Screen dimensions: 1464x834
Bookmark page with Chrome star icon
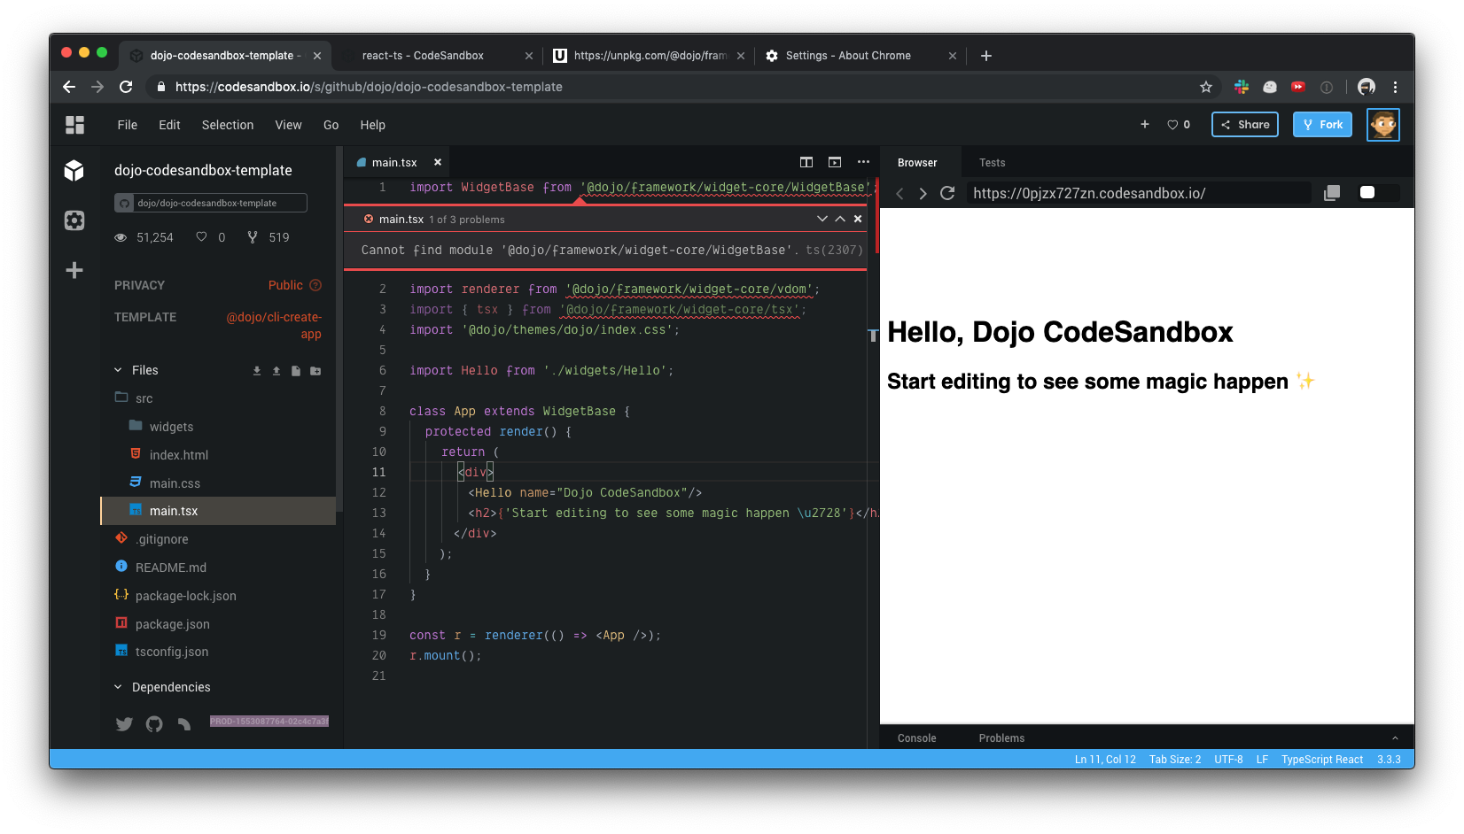pyautogui.click(x=1206, y=87)
